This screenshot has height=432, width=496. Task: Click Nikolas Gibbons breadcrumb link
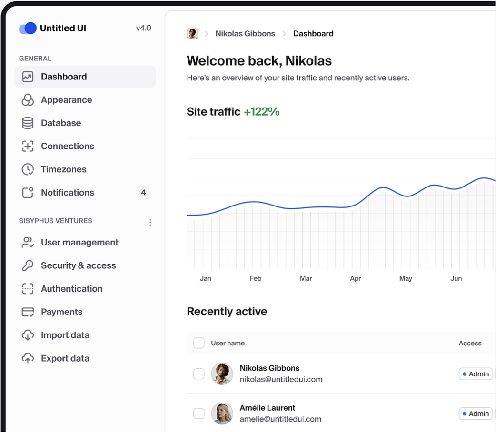click(245, 34)
